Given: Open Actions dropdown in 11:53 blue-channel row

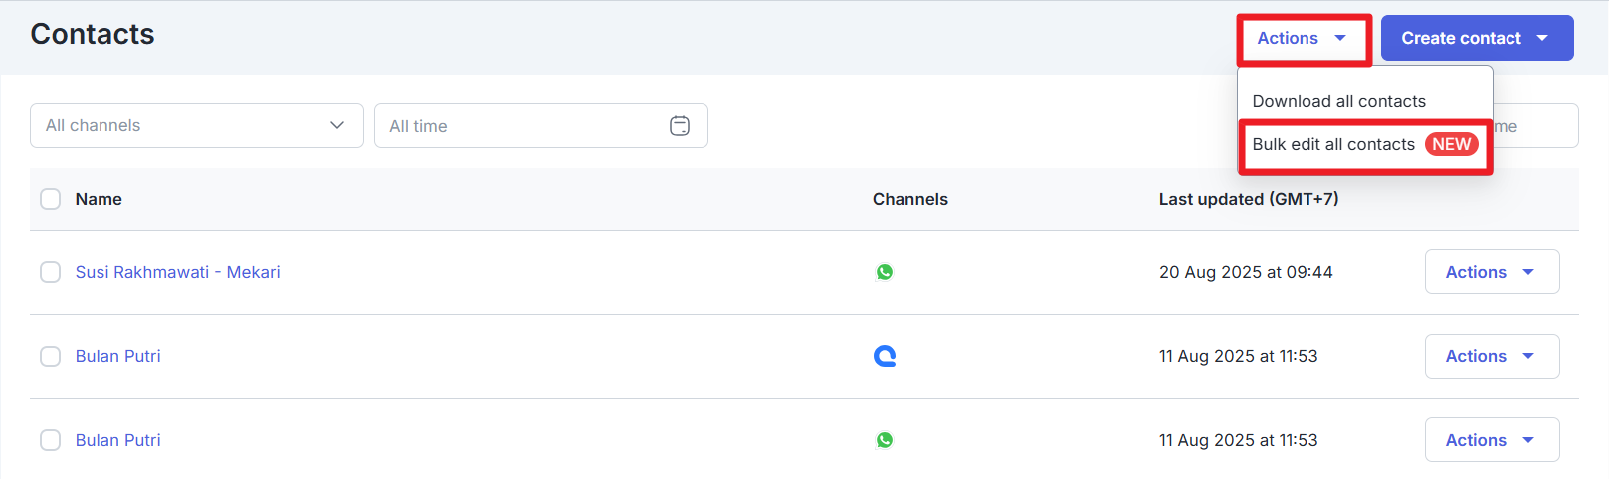Looking at the screenshot, I should [x=1491, y=356].
